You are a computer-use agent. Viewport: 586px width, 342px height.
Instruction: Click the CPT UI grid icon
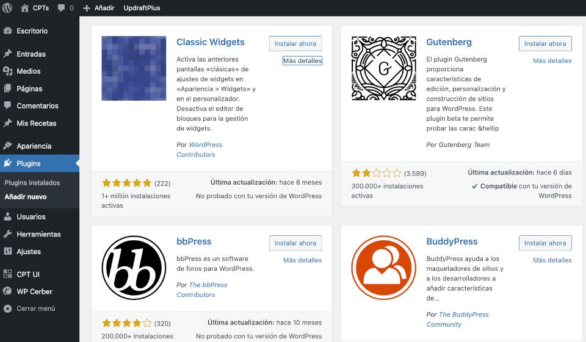[x=7, y=274]
